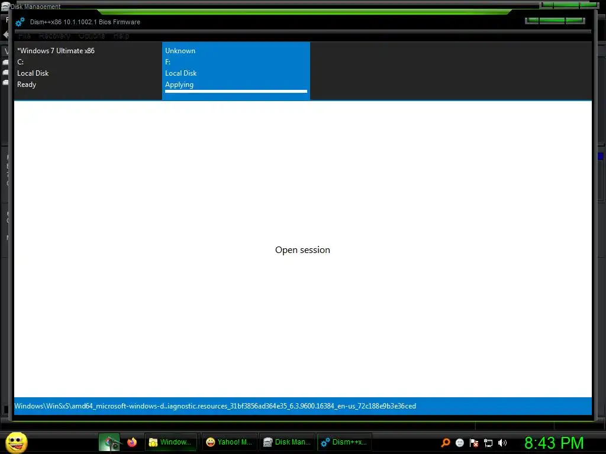Close the Dism++ window
Screen dimensions: 606x454
coord(575,21)
